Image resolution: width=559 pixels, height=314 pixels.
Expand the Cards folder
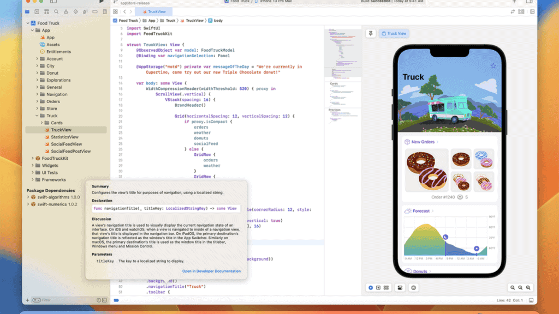tap(41, 123)
